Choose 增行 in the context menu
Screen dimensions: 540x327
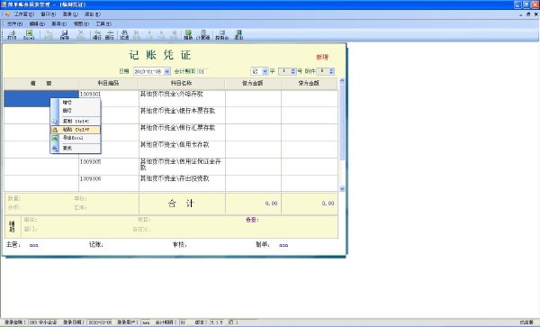[76, 103]
